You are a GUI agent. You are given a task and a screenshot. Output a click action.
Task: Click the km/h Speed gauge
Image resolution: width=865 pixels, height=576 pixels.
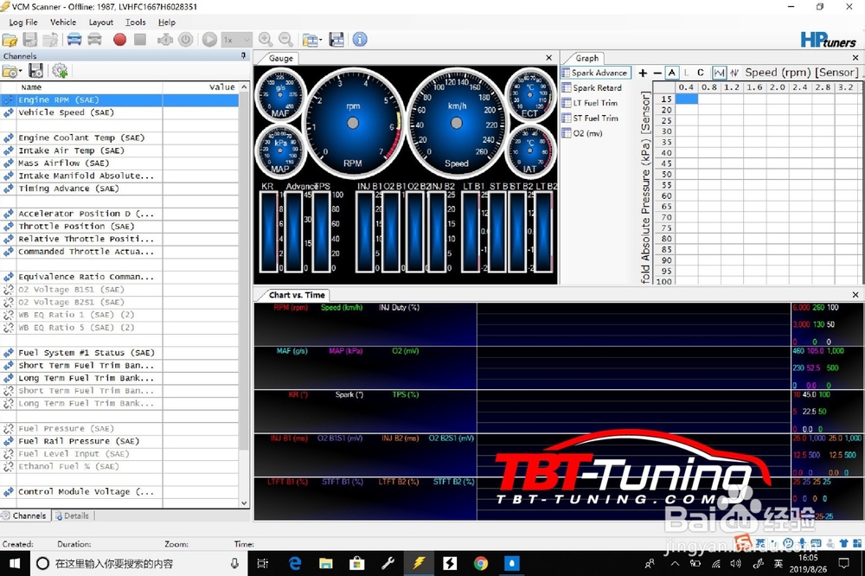point(457,123)
